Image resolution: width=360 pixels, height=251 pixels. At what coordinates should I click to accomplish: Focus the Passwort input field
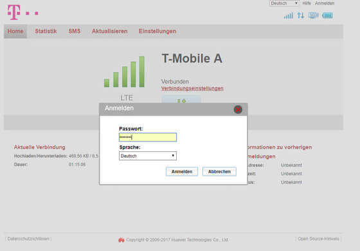point(148,137)
